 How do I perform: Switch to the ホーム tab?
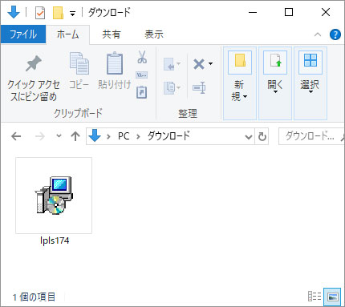pyautogui.click(x=67, y=34)
